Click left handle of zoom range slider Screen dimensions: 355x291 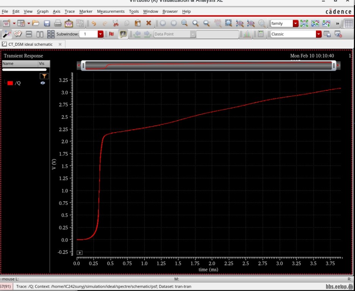83,66
